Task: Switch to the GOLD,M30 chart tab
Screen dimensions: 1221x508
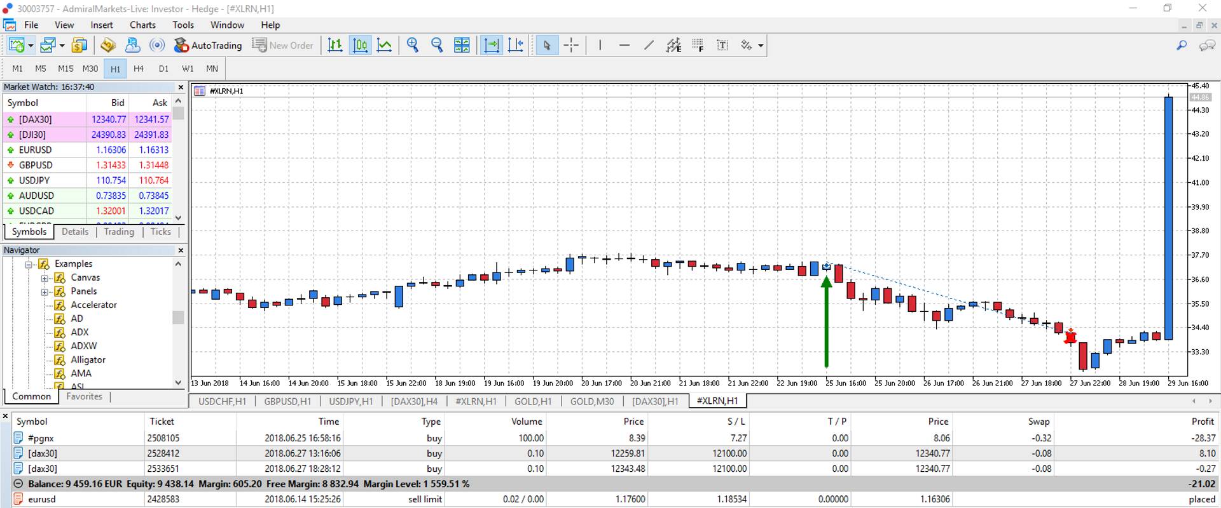Action: (591, 401)
